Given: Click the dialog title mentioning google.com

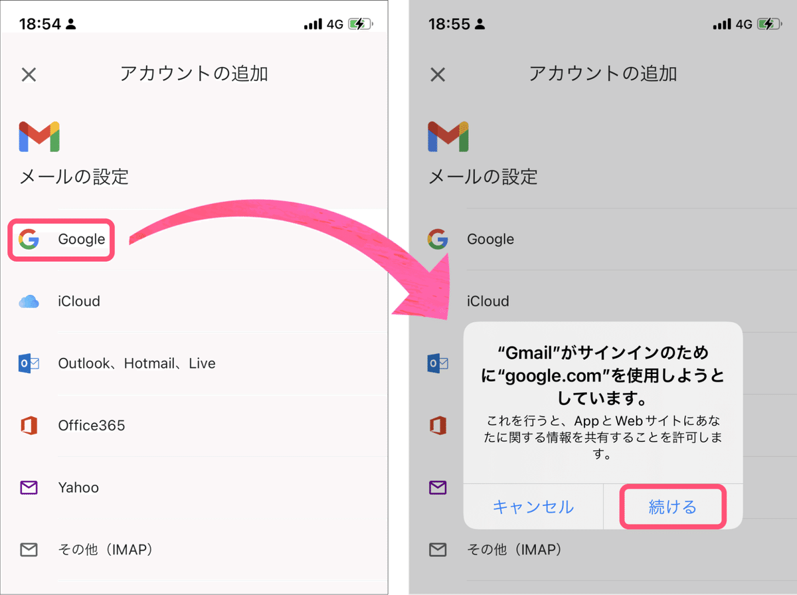Looking at the screenshot, I should (x=602, y=375).
